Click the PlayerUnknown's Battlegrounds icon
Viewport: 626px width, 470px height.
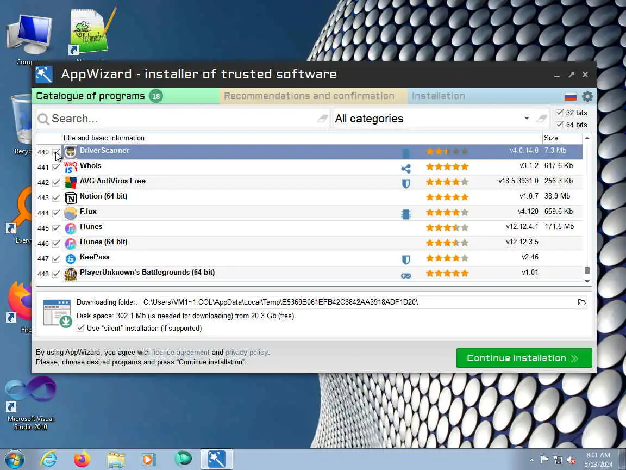(71, 274)
